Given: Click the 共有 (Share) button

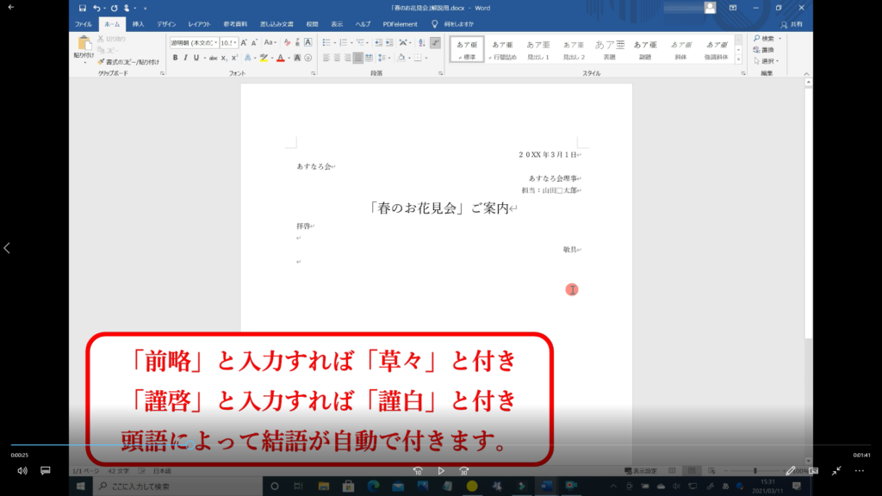Looking at the screenshot, I should [791, 25].
